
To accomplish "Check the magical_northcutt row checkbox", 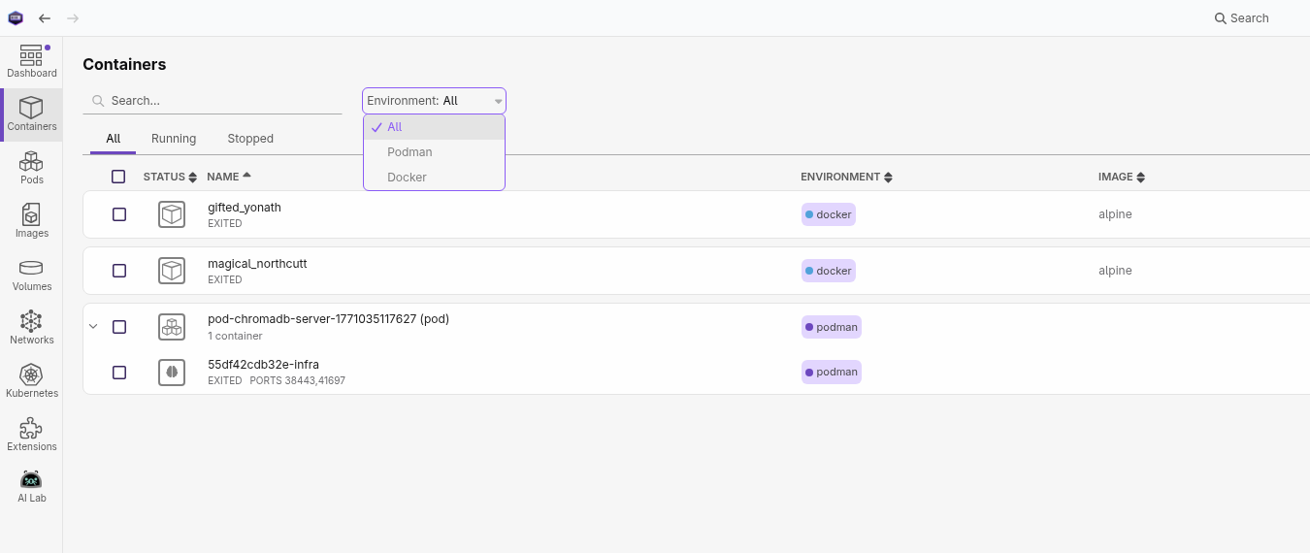I will coord(119,271).
